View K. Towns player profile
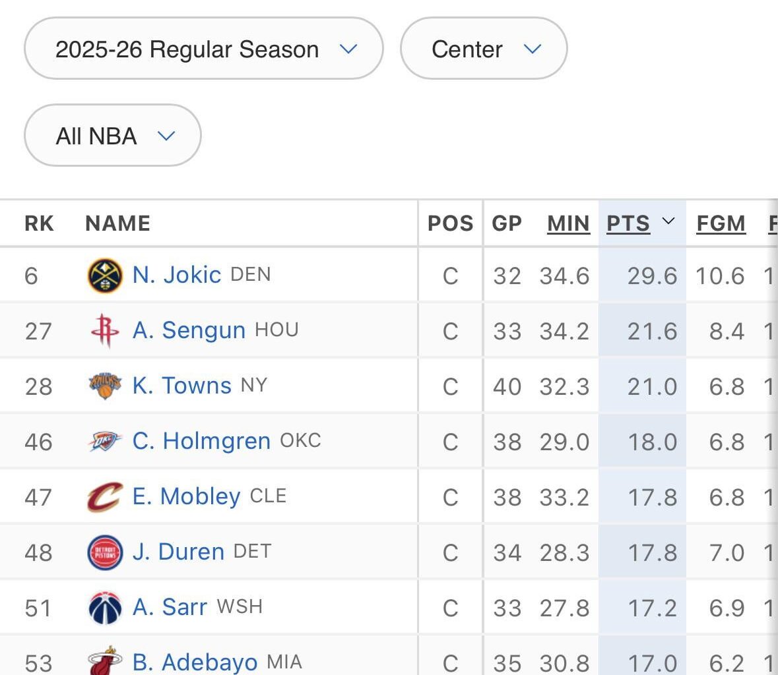Image resolution: width=778 pixels, height=675 pixels. pos(181,386)
